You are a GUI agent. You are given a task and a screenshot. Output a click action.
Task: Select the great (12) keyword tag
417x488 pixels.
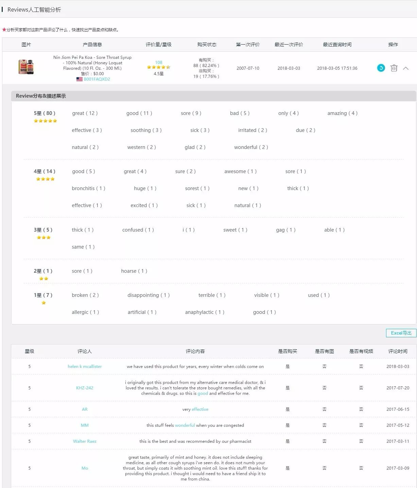pyautogui.click(x=84, y=113)
